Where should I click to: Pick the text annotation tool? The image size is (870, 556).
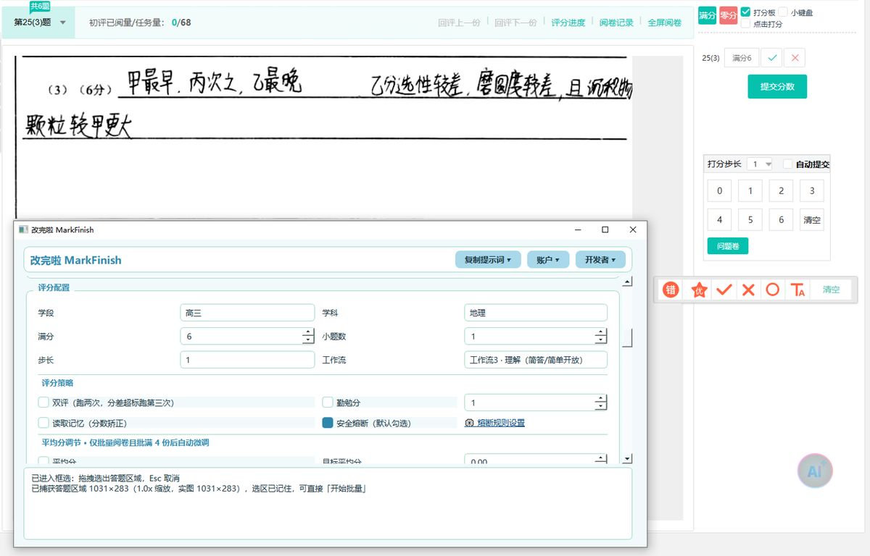pyautogui.click(x=797, y=290)
